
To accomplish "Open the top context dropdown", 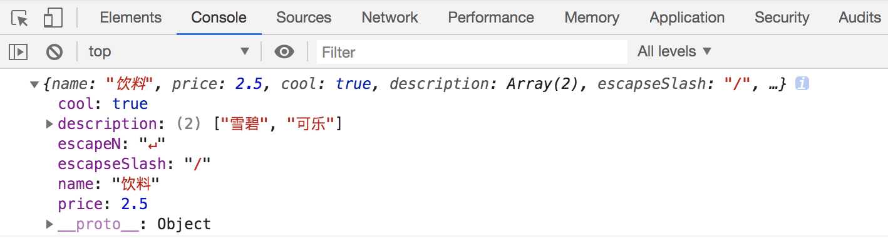I will tap(168, 51).
